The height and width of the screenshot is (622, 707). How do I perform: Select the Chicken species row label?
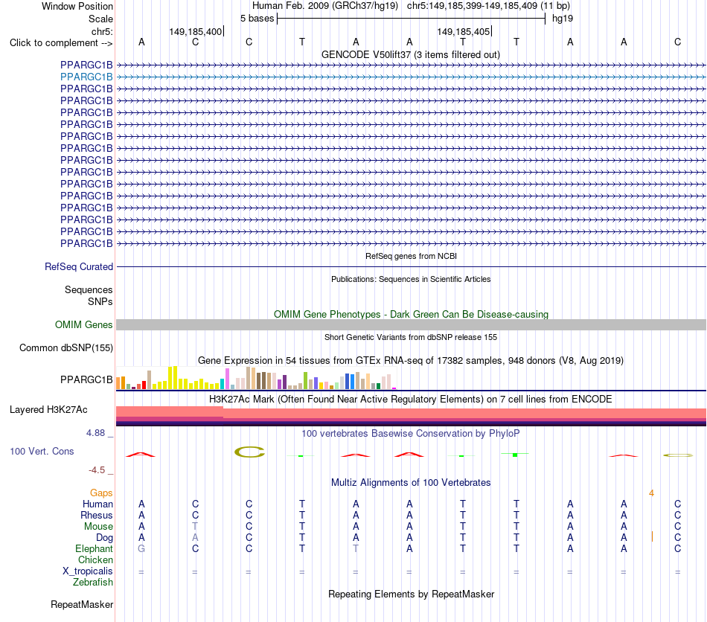pos(95,560)
